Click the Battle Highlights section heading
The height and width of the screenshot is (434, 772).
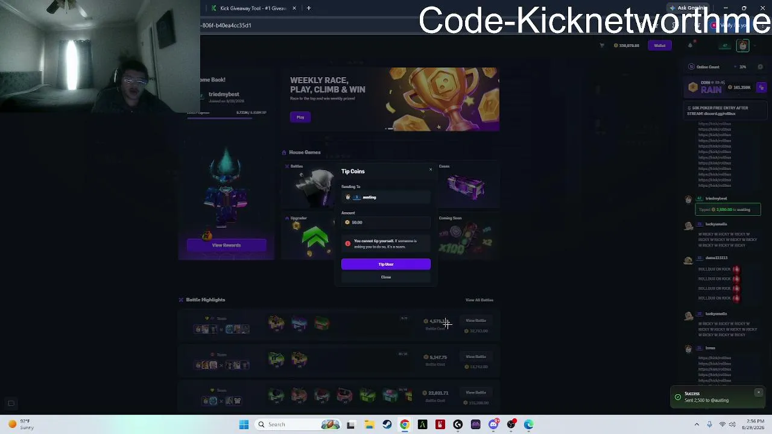206,300
